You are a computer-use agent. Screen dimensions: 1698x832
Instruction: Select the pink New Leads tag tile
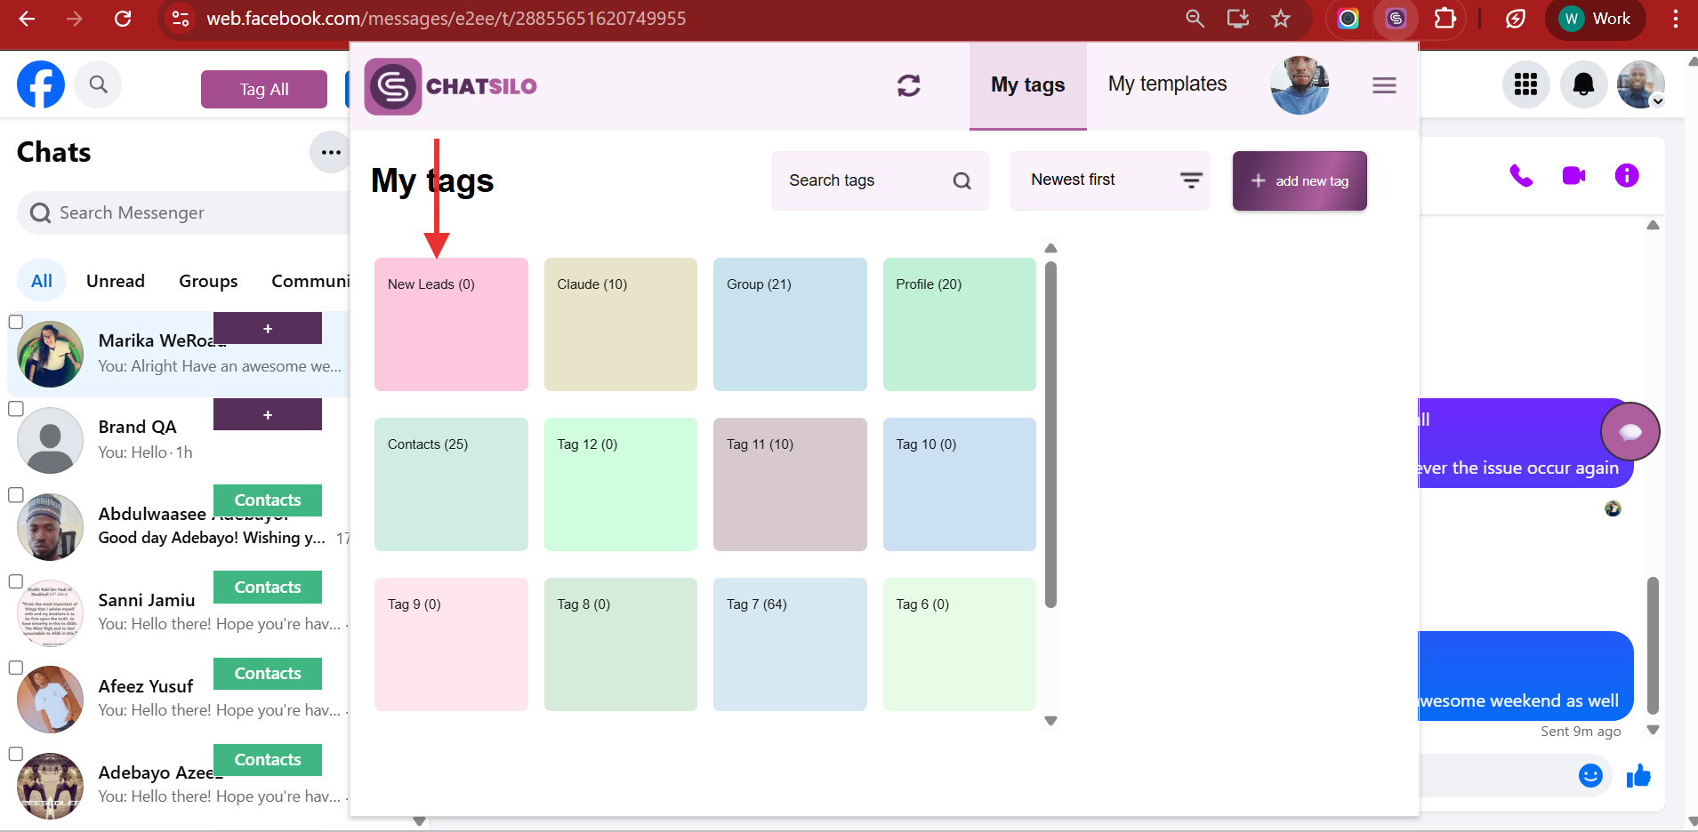pyautogui.click(x=451, y=324)
